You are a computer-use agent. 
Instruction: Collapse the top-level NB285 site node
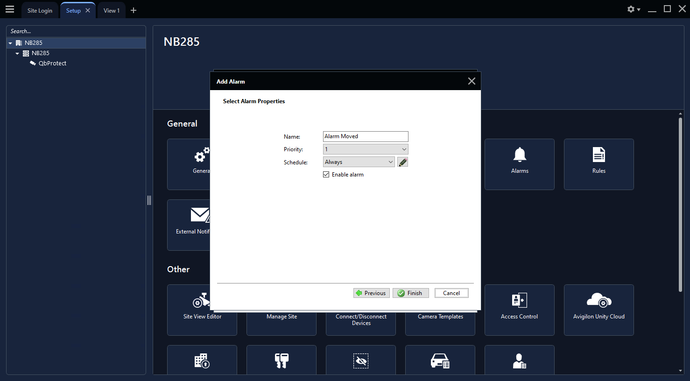(x=10, y=43)
